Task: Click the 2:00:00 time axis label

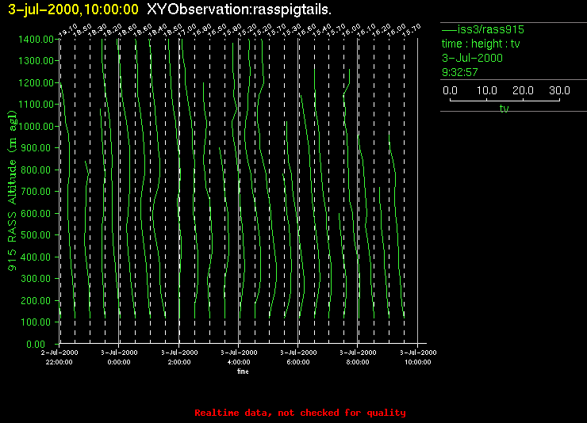Action: 179,362
